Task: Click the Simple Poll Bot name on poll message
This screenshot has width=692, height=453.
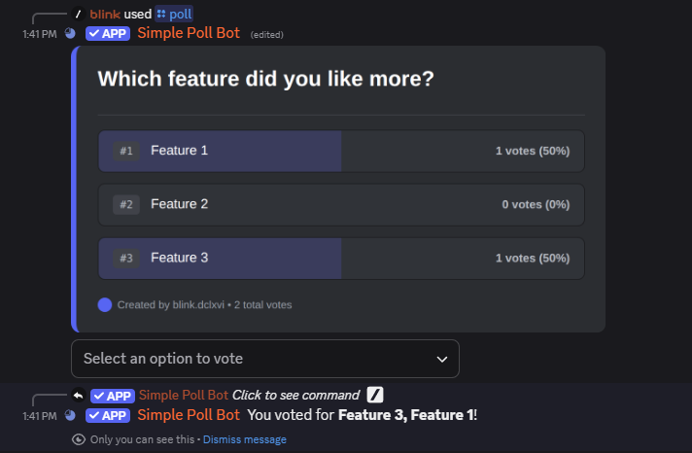Action: 189,33
